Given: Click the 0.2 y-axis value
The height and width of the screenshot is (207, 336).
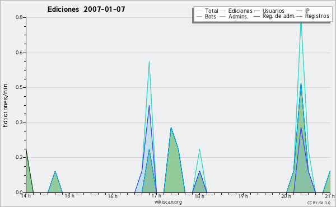Looking at the screenshot, I should click(x=19, y=157).
